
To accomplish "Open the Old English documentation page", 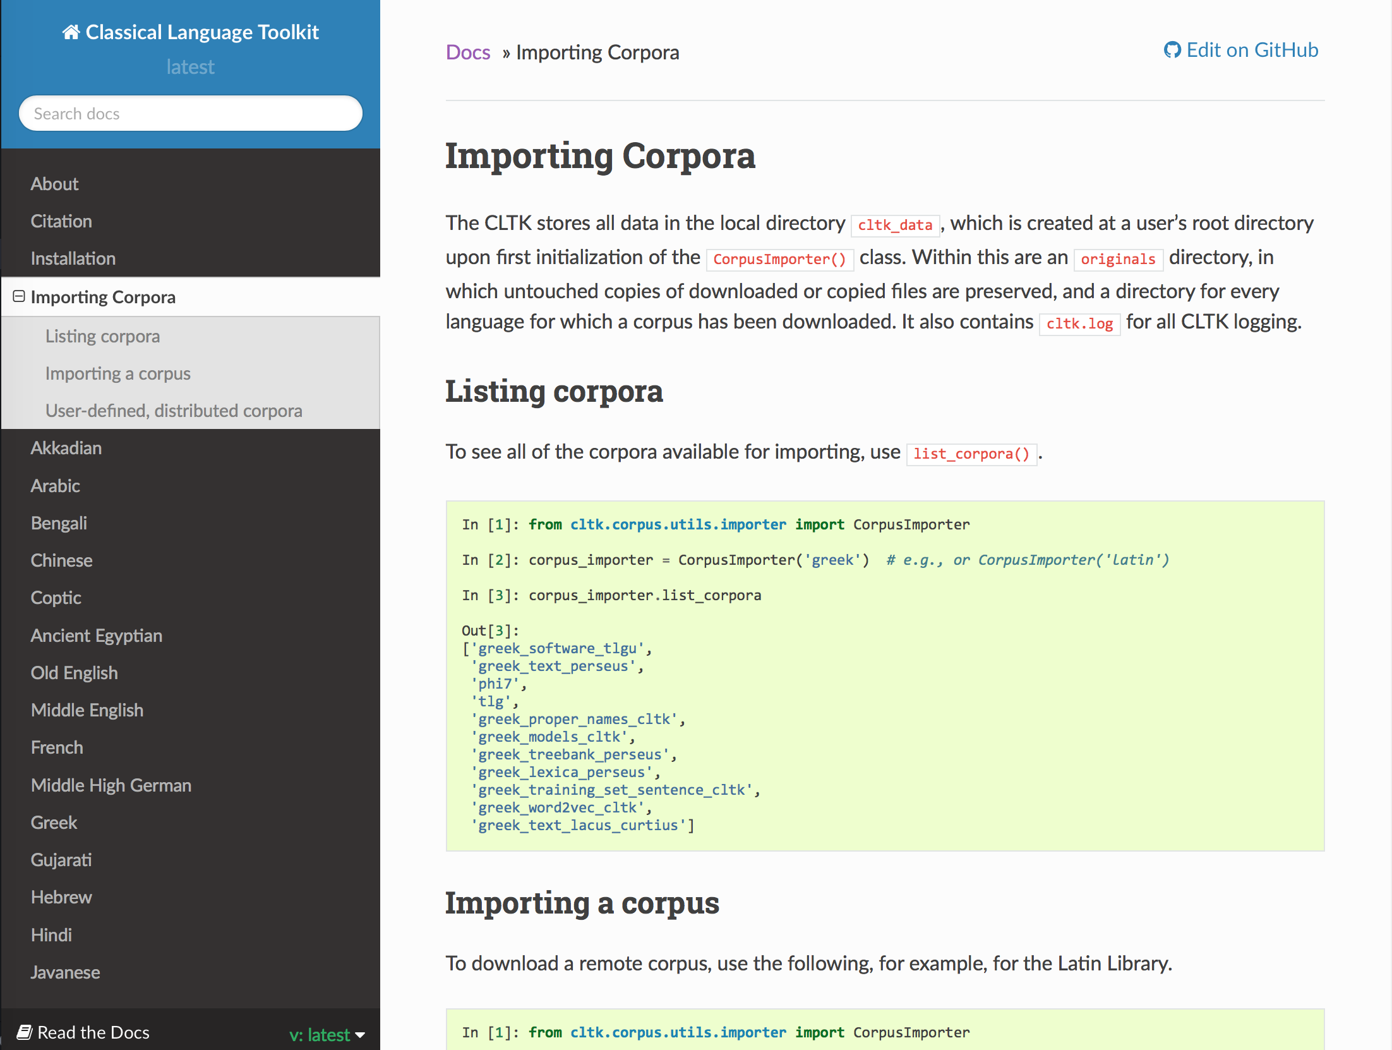I will (74, 673).
